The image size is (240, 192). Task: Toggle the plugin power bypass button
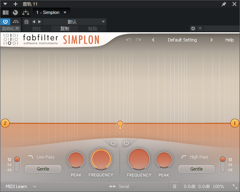(x=5, y=22)
